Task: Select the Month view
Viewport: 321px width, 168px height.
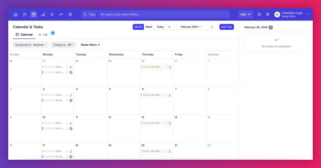Action: [x=138, y=27]
